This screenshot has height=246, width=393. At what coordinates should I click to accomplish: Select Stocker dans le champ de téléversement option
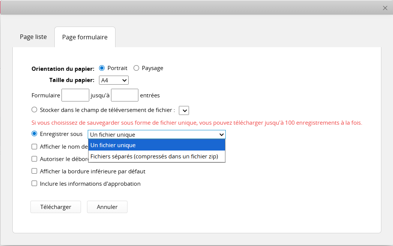coord(34,110)
